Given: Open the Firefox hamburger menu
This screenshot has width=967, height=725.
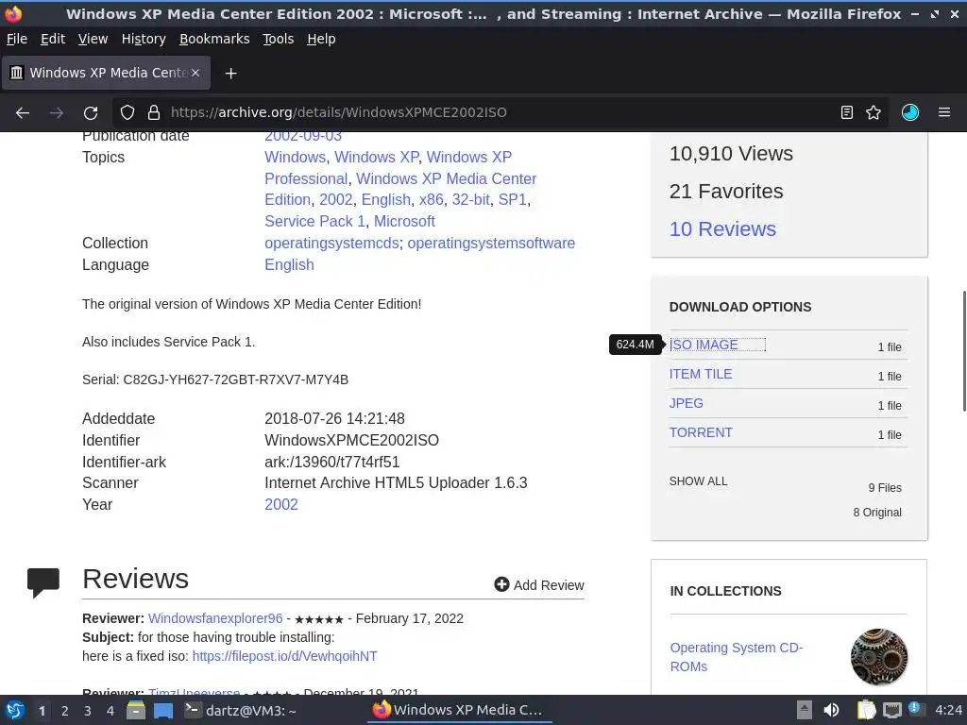Looking at the screenshot, I should [x=944, y=112].
